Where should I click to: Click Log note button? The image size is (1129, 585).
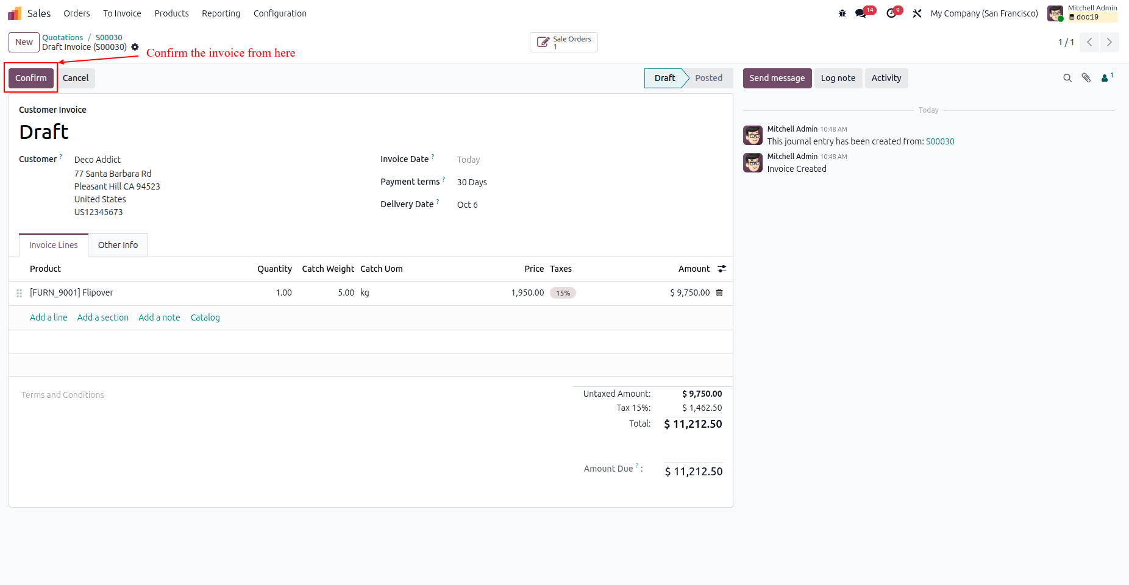point(838,78)
